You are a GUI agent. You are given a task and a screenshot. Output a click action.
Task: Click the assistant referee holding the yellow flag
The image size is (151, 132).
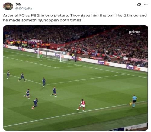point(134,101)
